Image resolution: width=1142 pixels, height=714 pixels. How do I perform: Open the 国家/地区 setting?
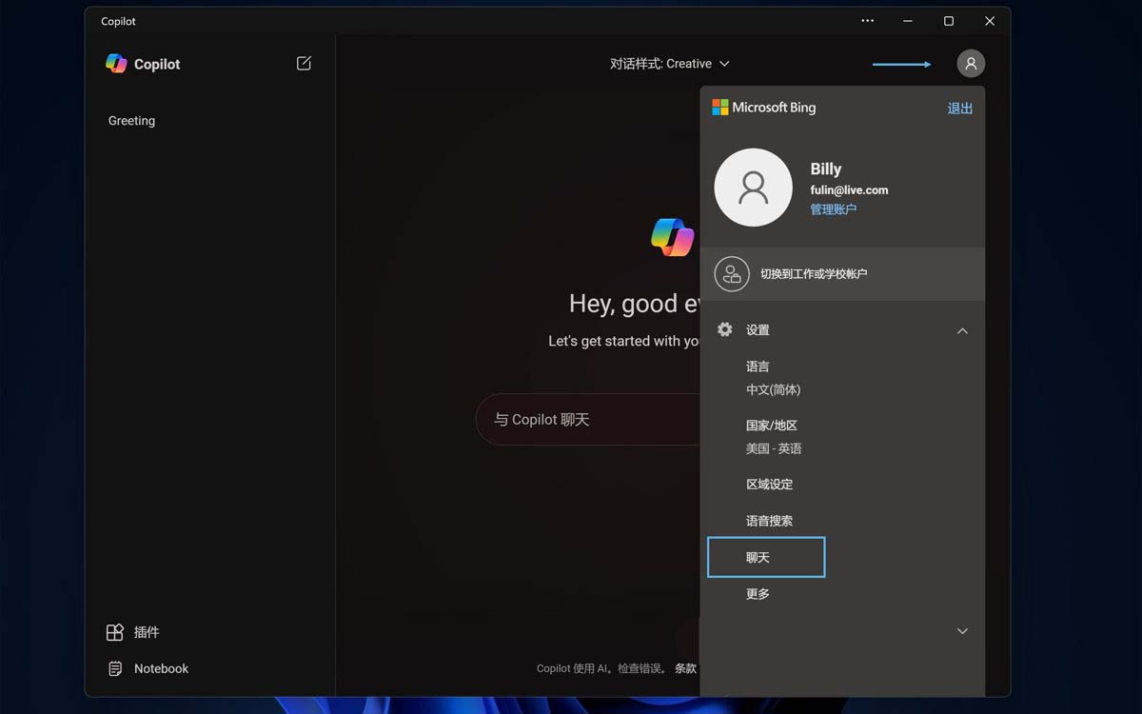772,426
